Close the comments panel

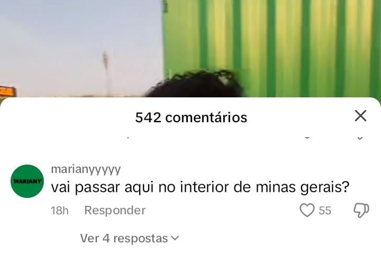tap(360, 116)
